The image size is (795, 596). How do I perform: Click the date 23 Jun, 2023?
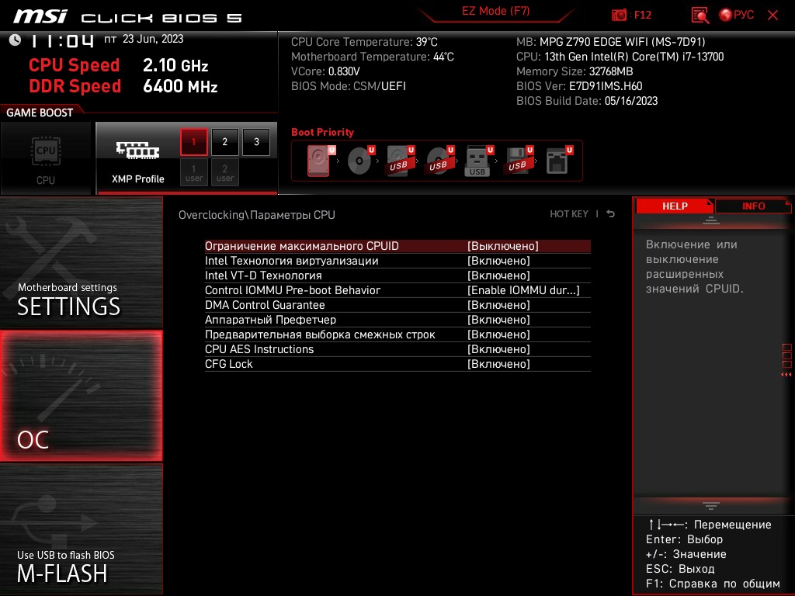click(153, 39)
